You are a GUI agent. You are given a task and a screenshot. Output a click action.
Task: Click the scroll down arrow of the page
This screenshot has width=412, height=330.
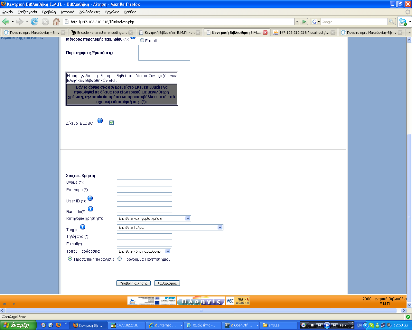point(409,305)
